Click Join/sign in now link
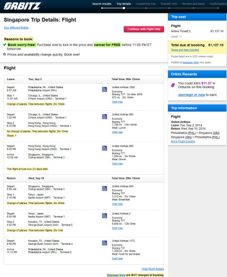This screenshot has height=277, width=227. [191, 95]
